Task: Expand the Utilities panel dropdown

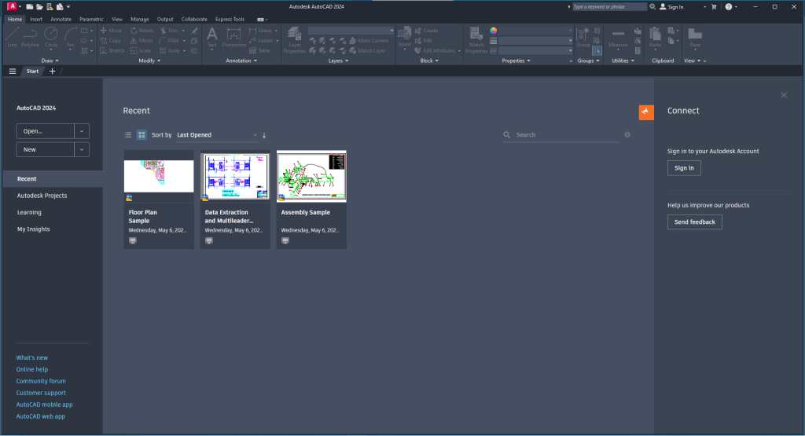Action: pyautogui.click(x=623, y=60)
